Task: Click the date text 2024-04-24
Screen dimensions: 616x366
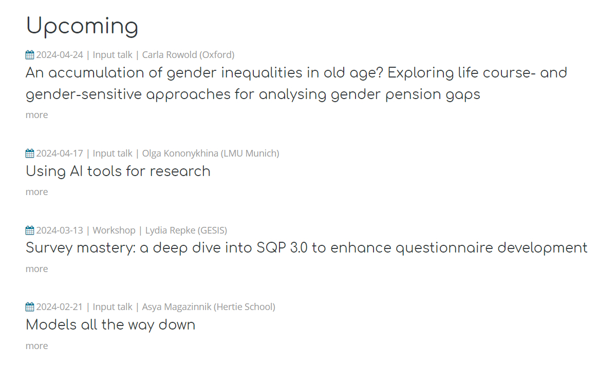Action: point(59,55)
